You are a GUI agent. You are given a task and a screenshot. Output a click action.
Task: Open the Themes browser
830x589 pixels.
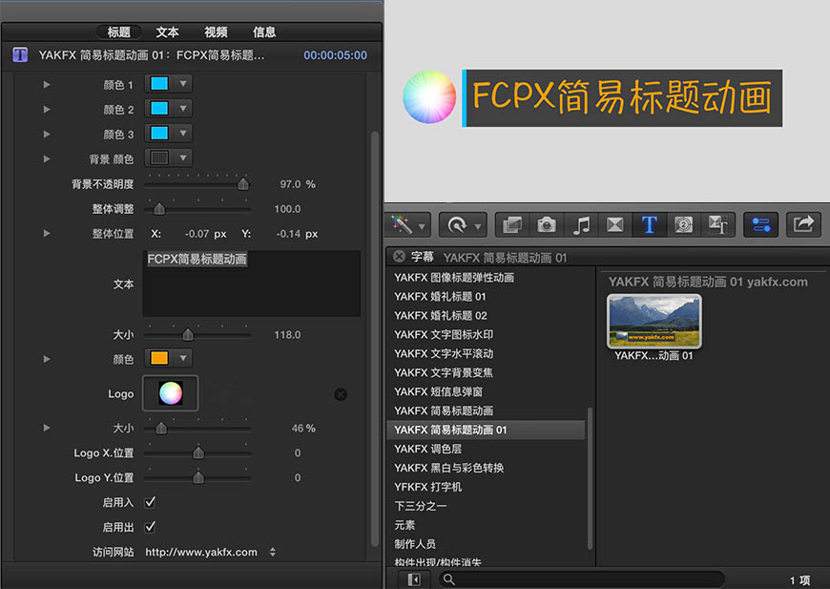point(717,225)
